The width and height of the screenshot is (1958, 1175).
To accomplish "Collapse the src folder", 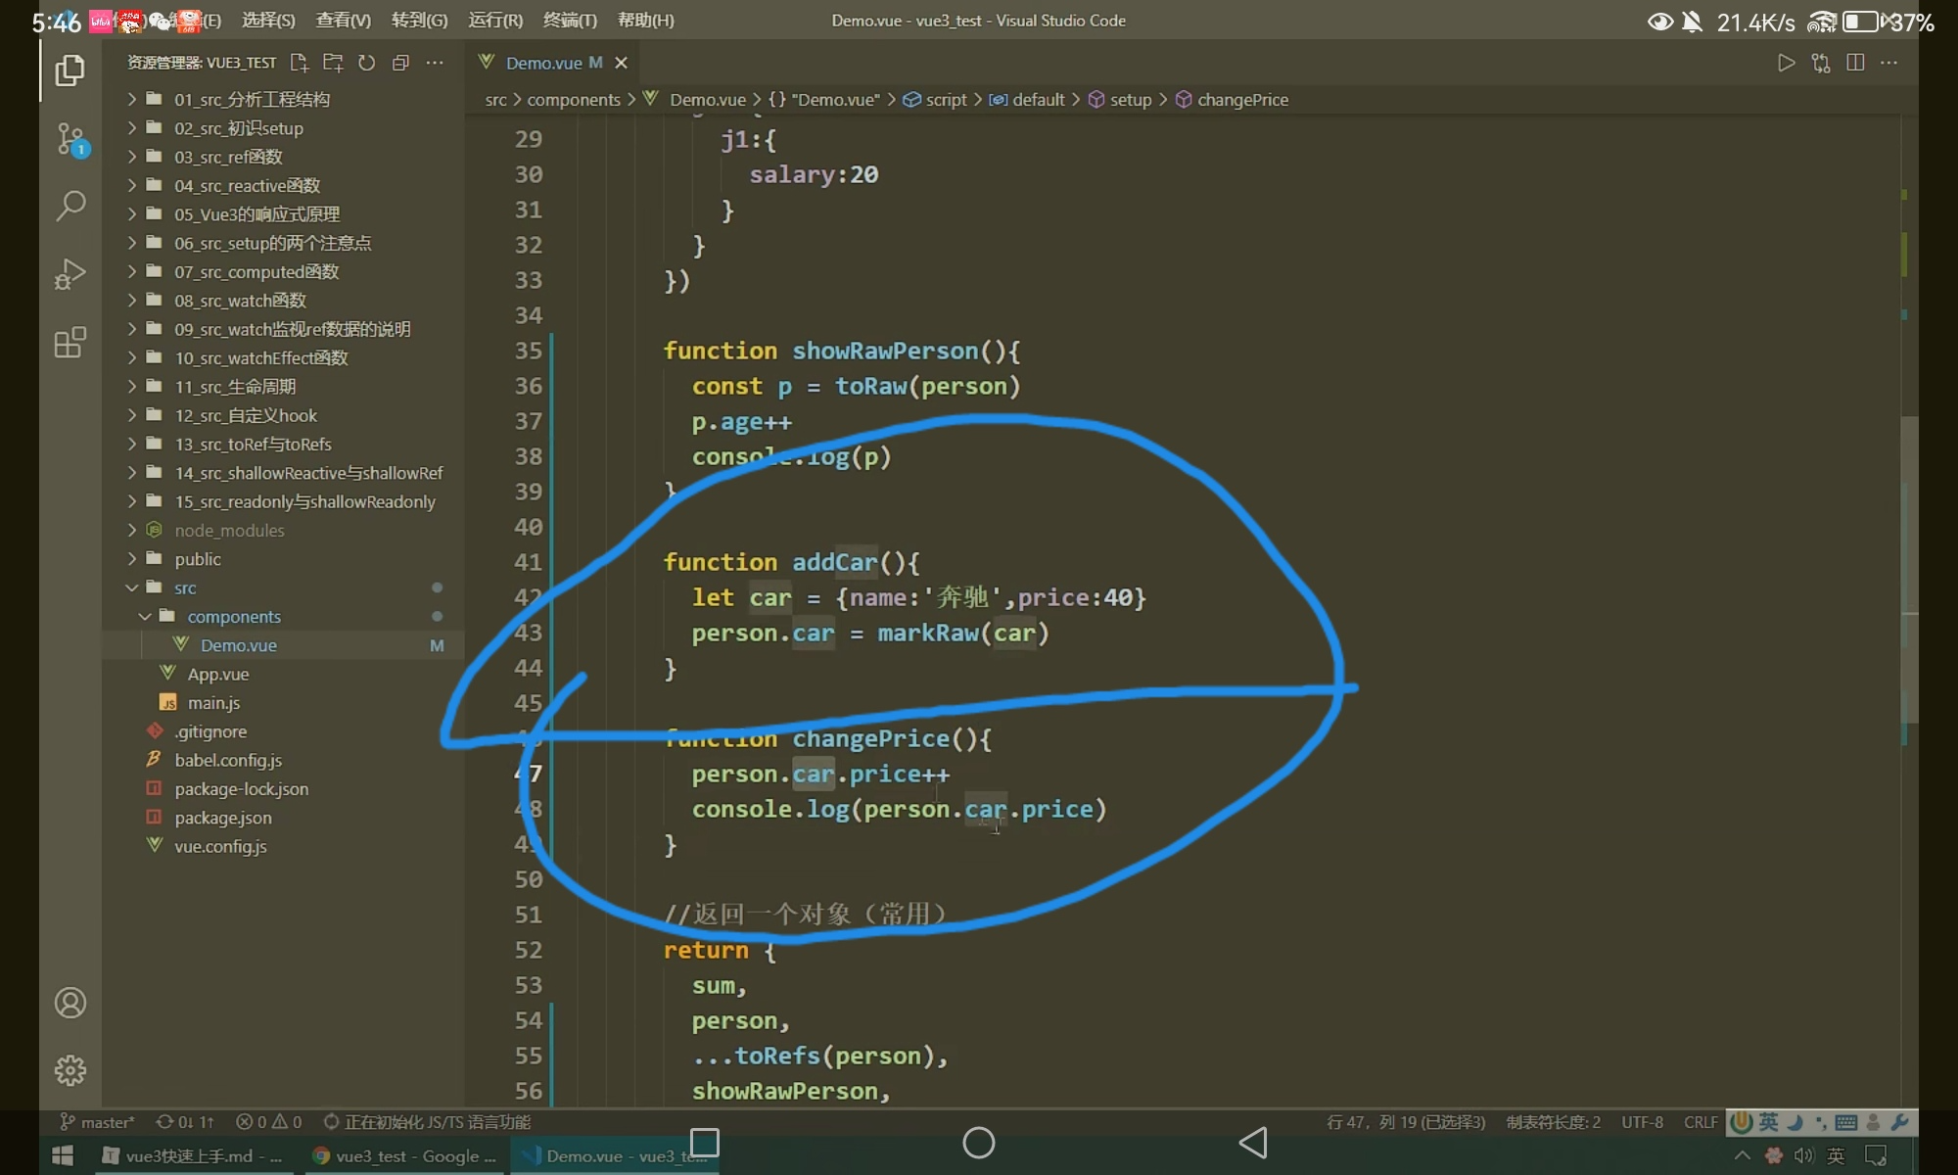I will [185, 587].
